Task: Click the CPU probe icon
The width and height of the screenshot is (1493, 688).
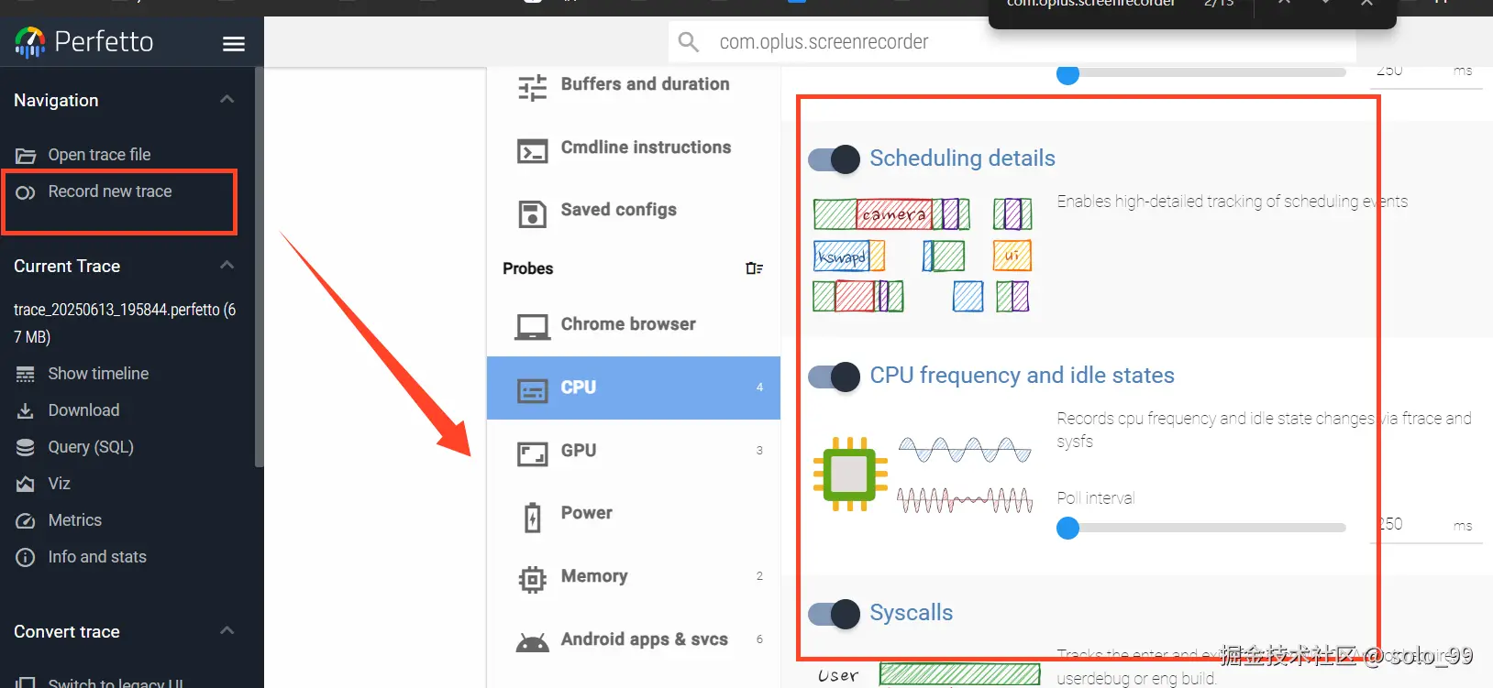Action: pyautogui.click(x=532, y=391)
